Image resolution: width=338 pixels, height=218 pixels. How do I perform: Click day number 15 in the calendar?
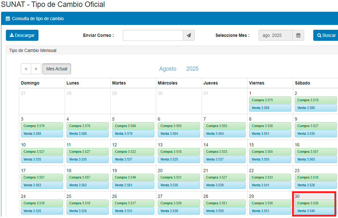coord(251,145)
